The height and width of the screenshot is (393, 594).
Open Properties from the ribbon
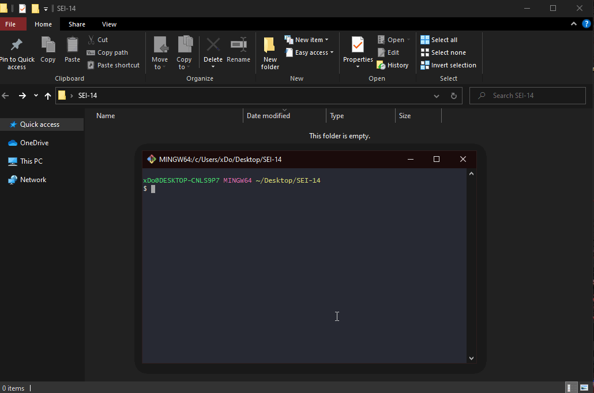(x=358, y=45)
